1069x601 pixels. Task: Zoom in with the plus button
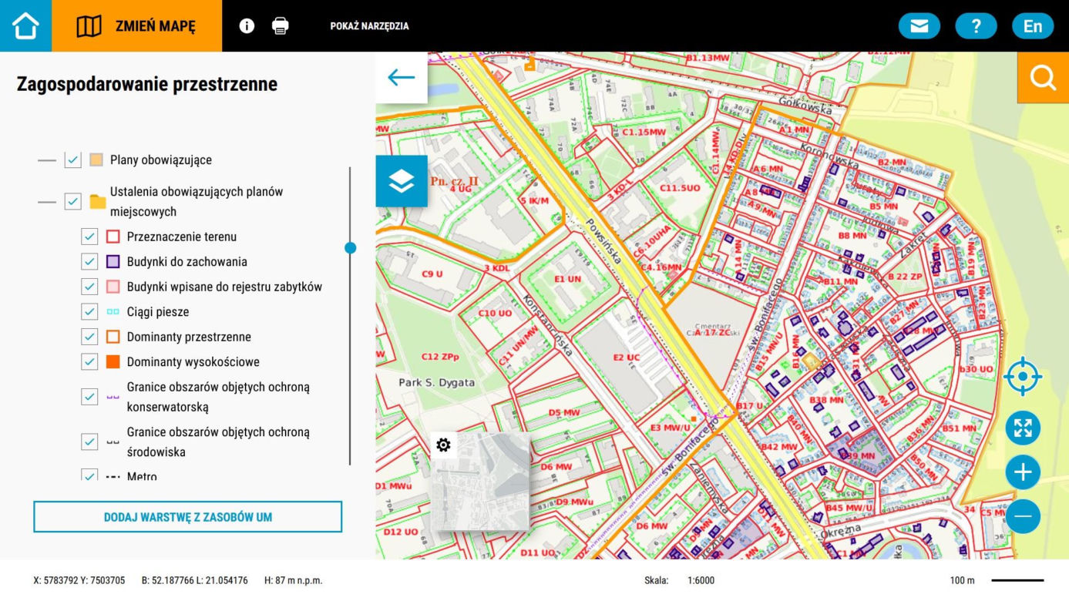coord(1023,472)
